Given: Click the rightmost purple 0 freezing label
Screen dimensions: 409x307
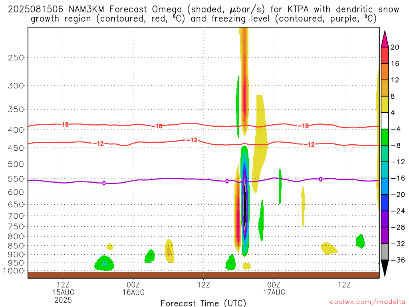Looking at the screenshot, I should click(321, 179).
